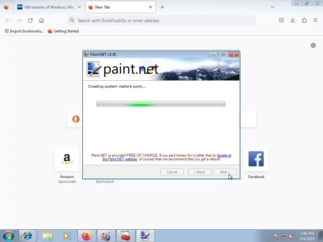This screenshot has height=242, width=323.
Task: Go back one page in Firefox
Action: pyautogui.click(x=8, y=20)
